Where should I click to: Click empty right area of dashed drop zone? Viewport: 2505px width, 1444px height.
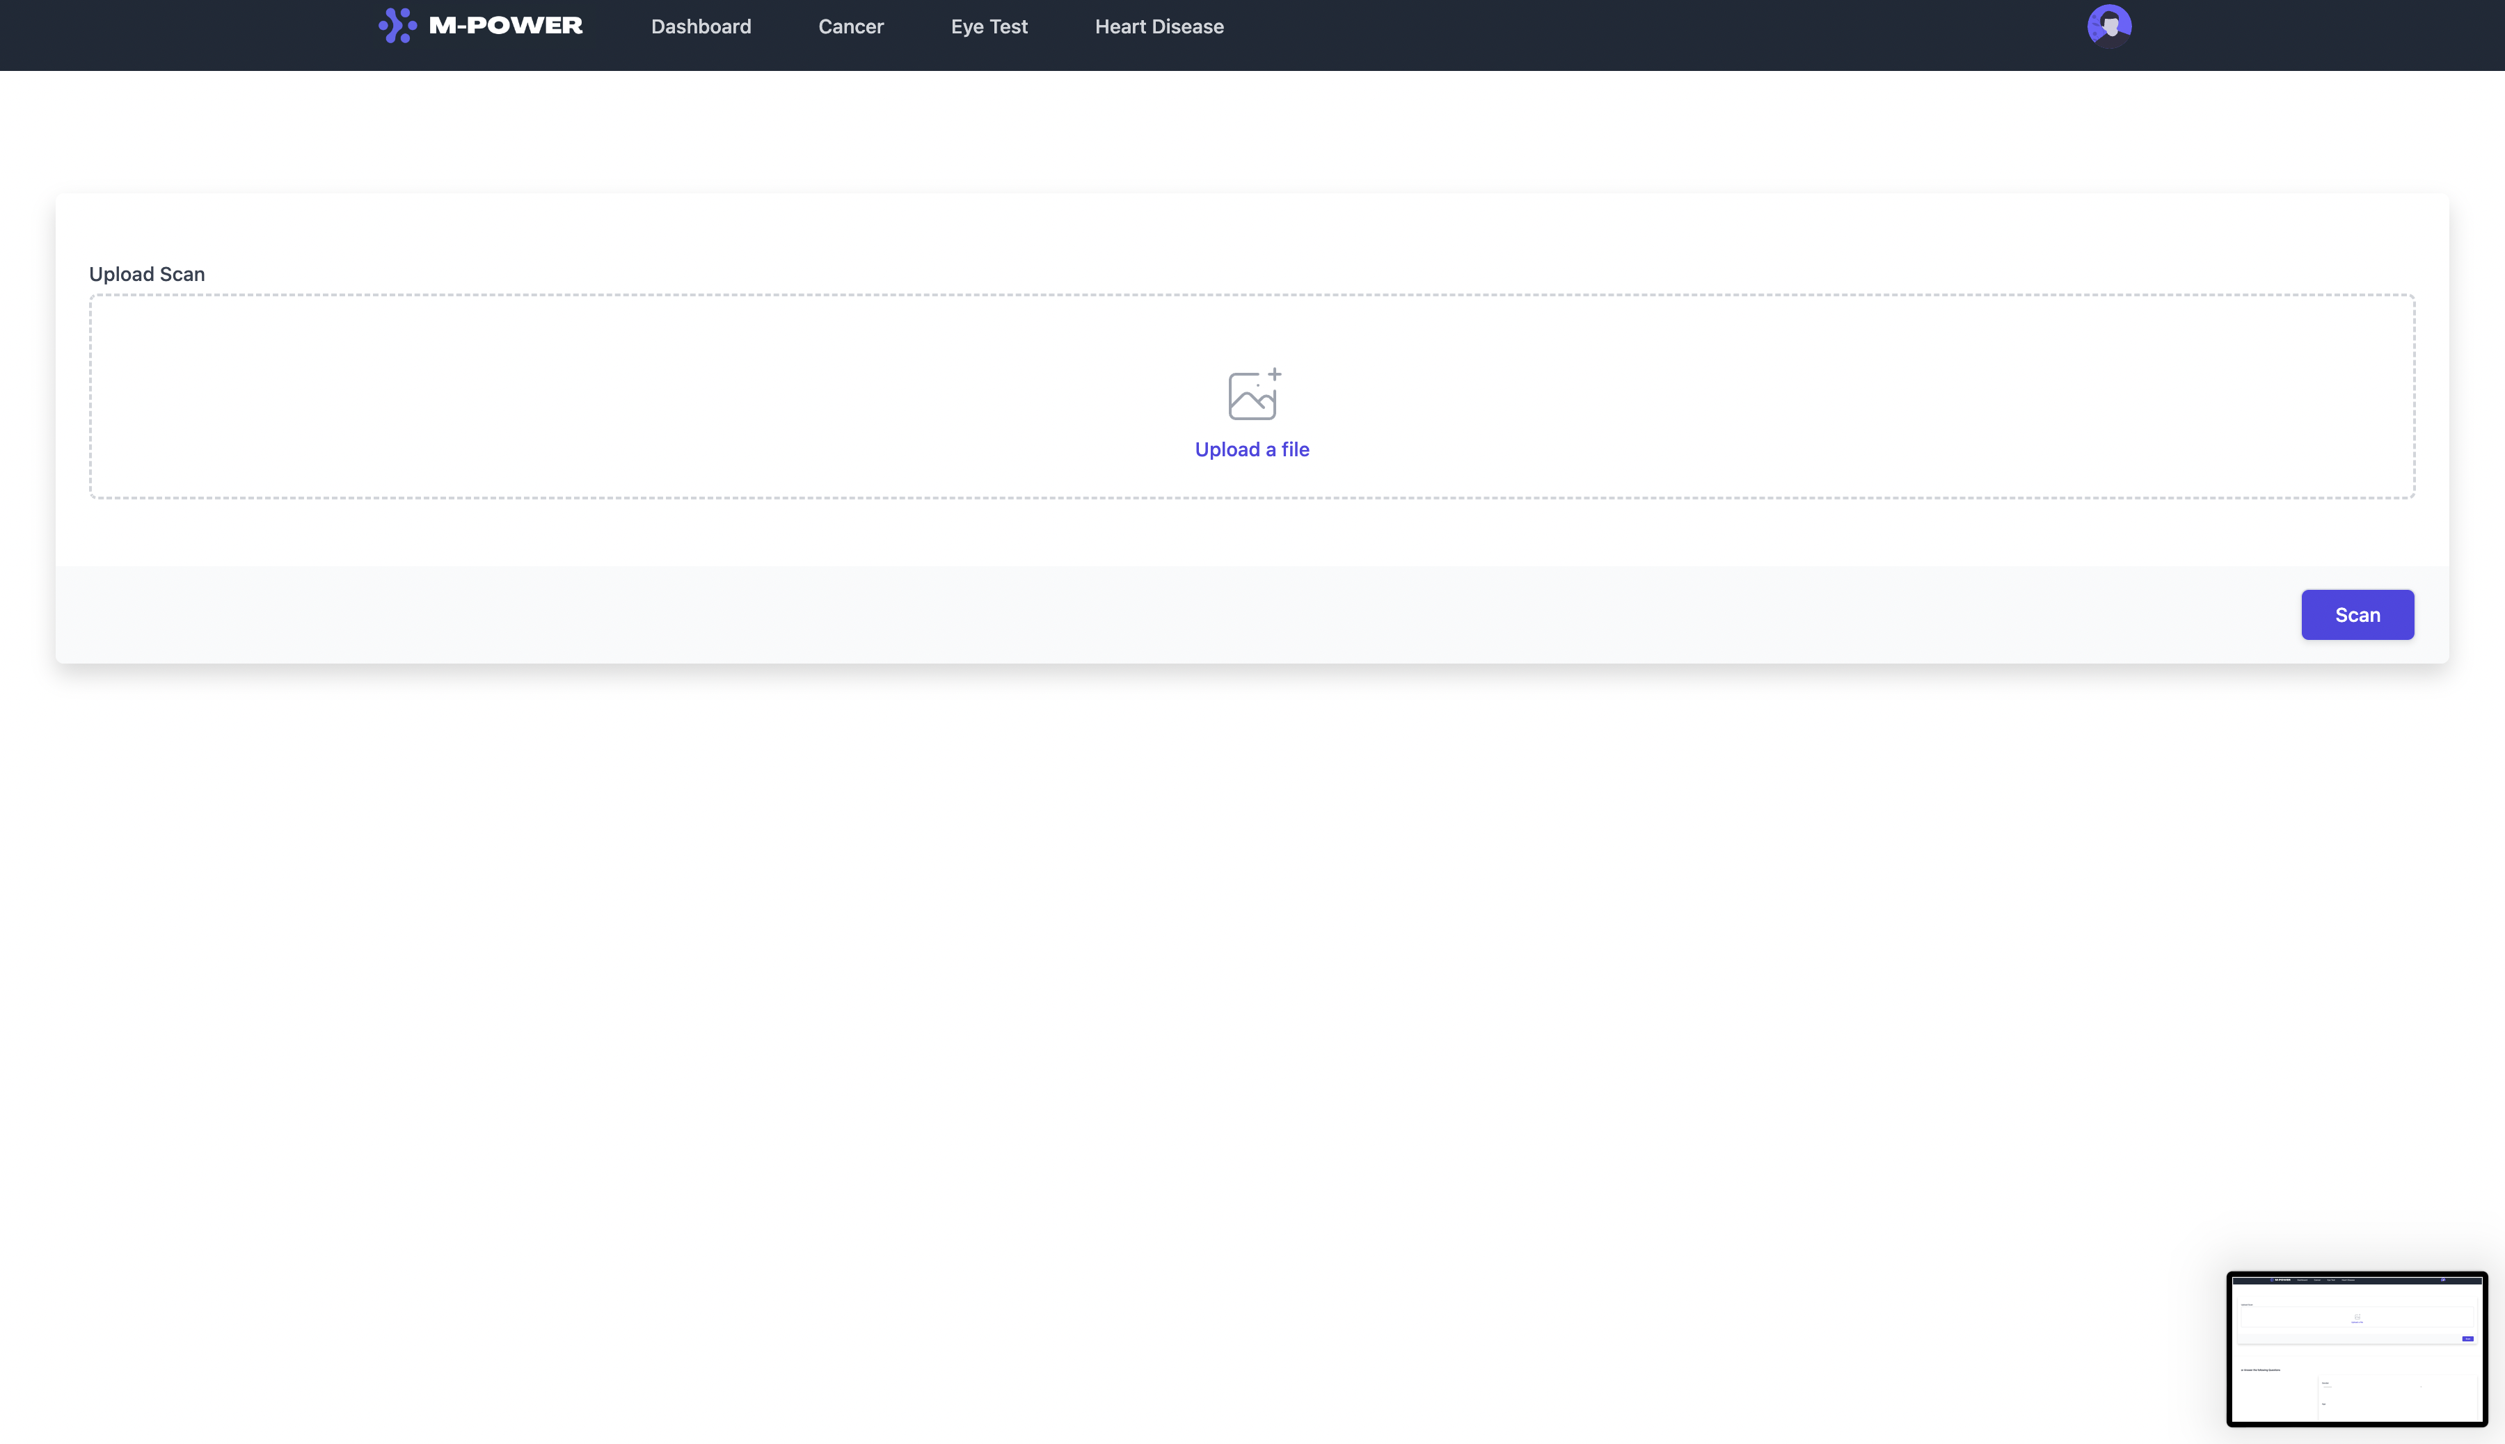coord(1984,396)
